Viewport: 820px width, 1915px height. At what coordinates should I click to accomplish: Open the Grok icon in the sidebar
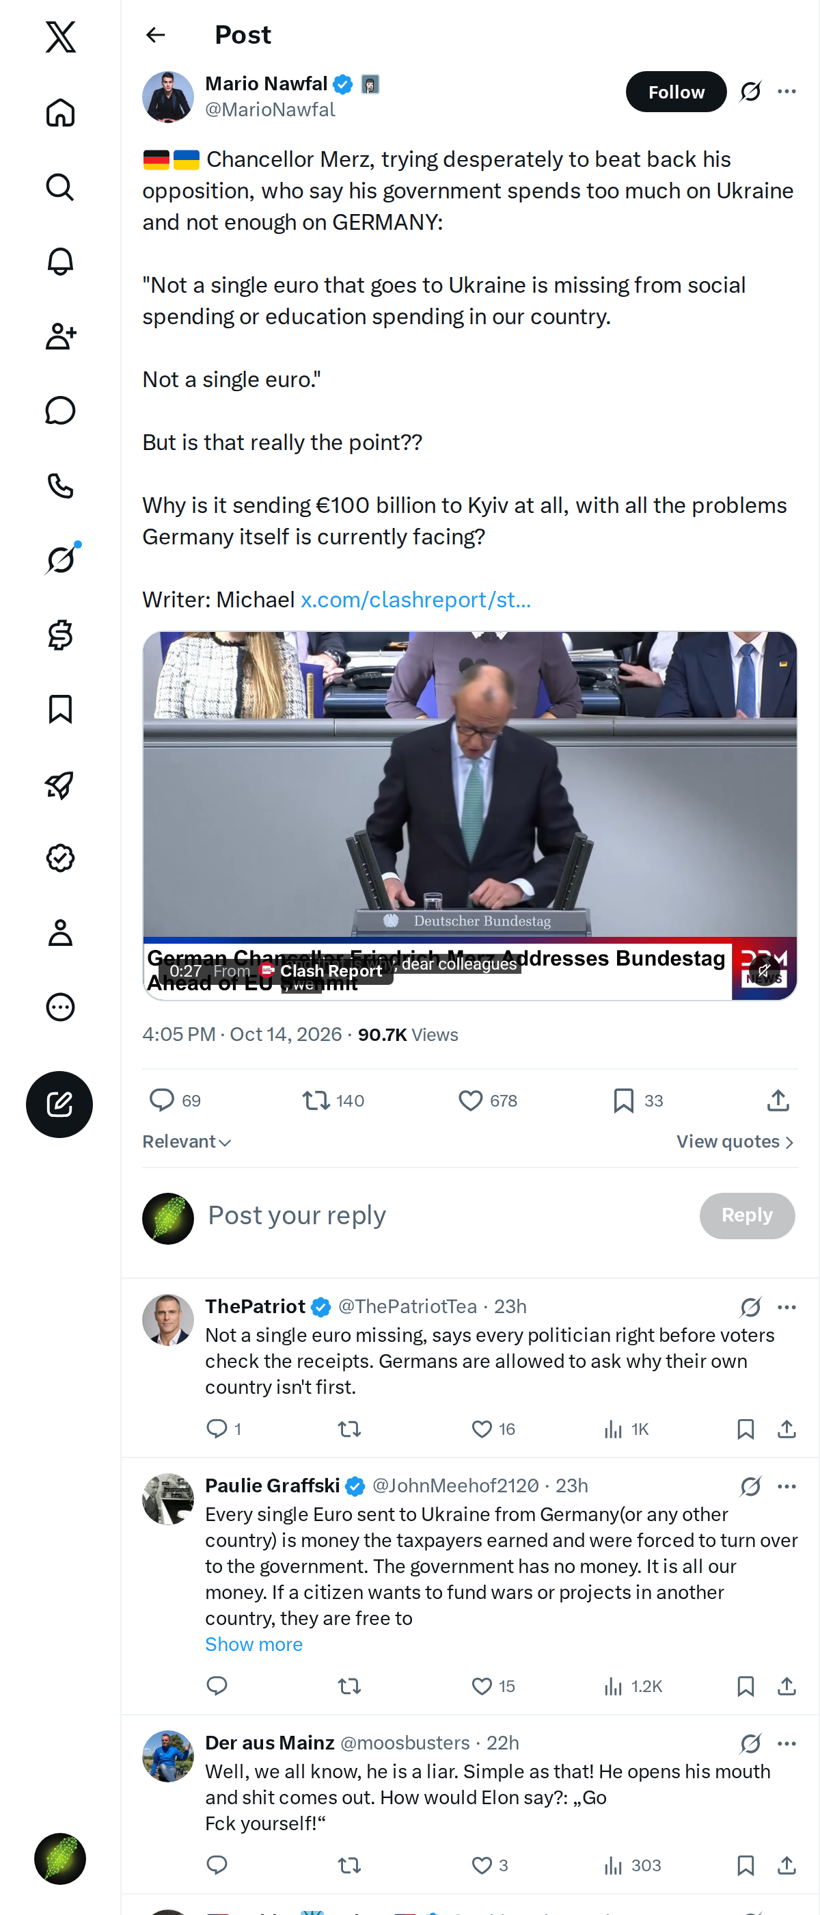[x=61, y=559]
